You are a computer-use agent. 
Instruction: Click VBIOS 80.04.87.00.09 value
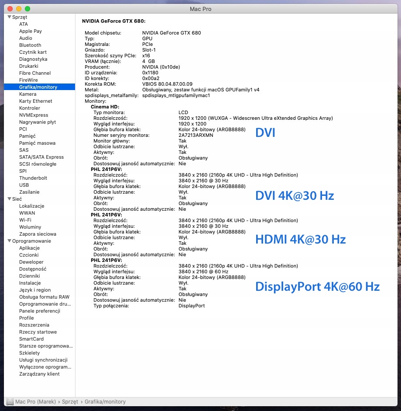(167, 84)
